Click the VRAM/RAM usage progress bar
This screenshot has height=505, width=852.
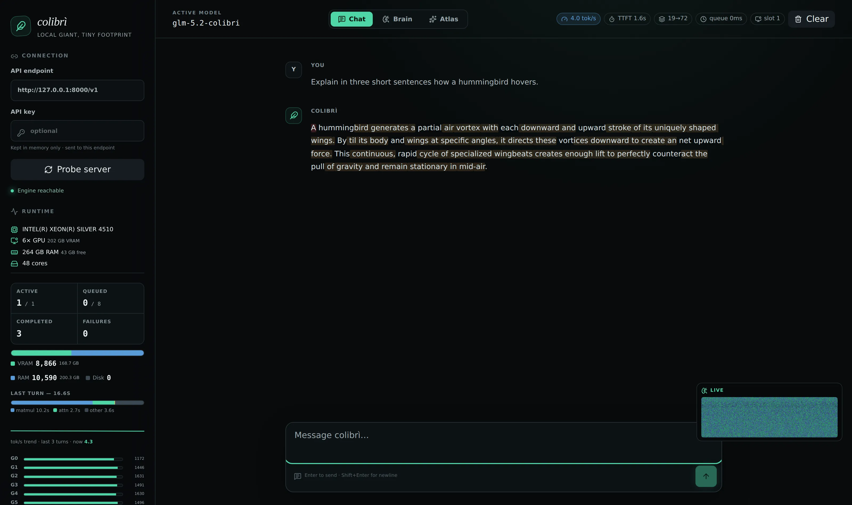(77, 353)
